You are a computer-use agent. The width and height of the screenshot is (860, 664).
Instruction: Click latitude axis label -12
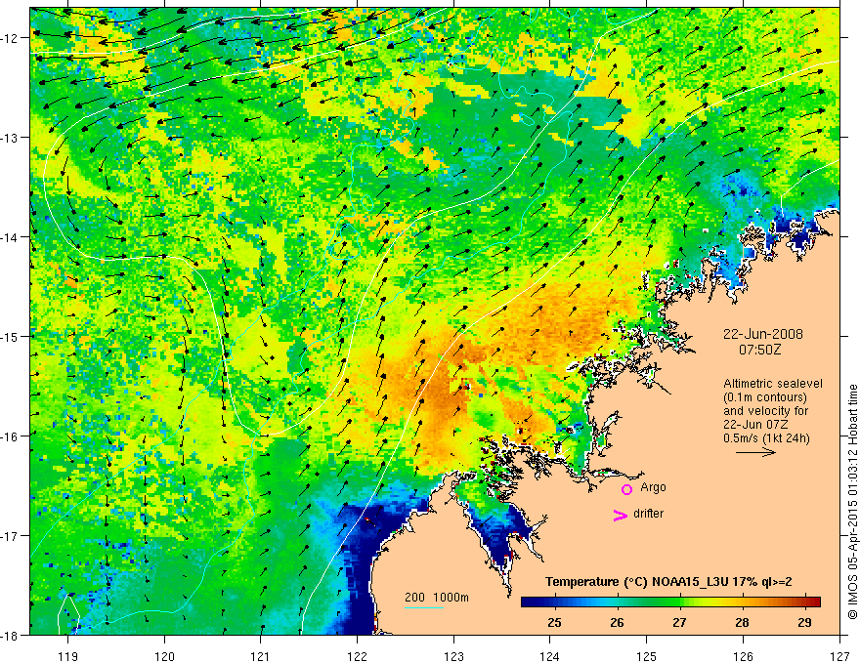point(11,38)
